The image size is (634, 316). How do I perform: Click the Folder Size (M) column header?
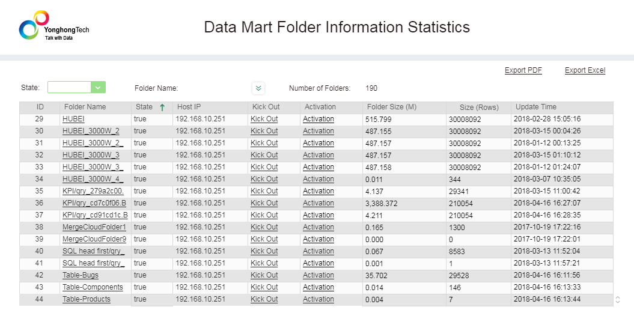[x=391, y=107]
